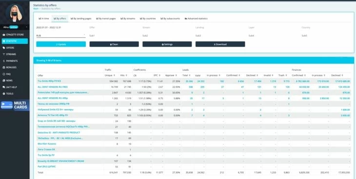
Task: Switch to By transit pages tab
Action: coord(106,18)
